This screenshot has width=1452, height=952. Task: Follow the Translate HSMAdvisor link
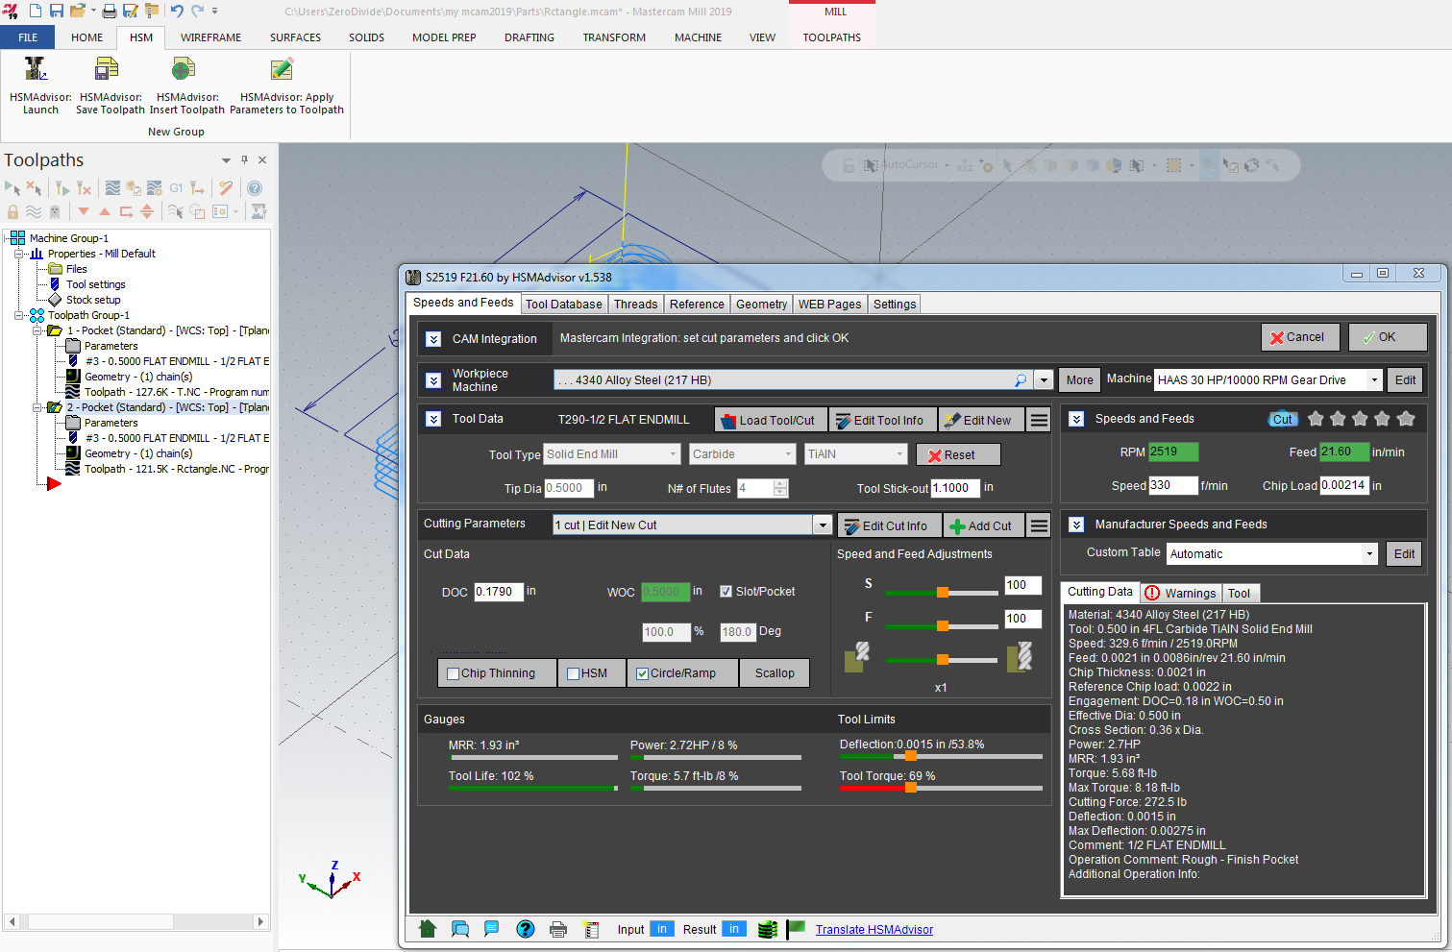click(x=874, y=930)
